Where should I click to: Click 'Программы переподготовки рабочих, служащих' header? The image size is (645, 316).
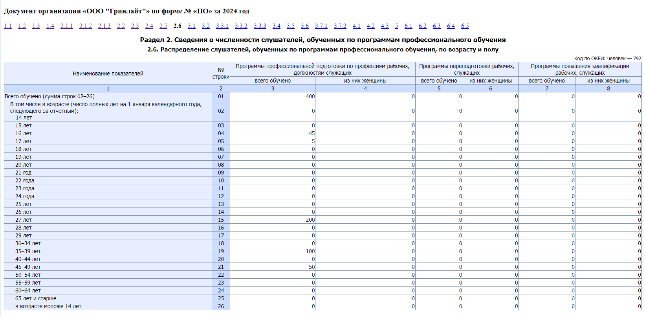pos(467,69)
